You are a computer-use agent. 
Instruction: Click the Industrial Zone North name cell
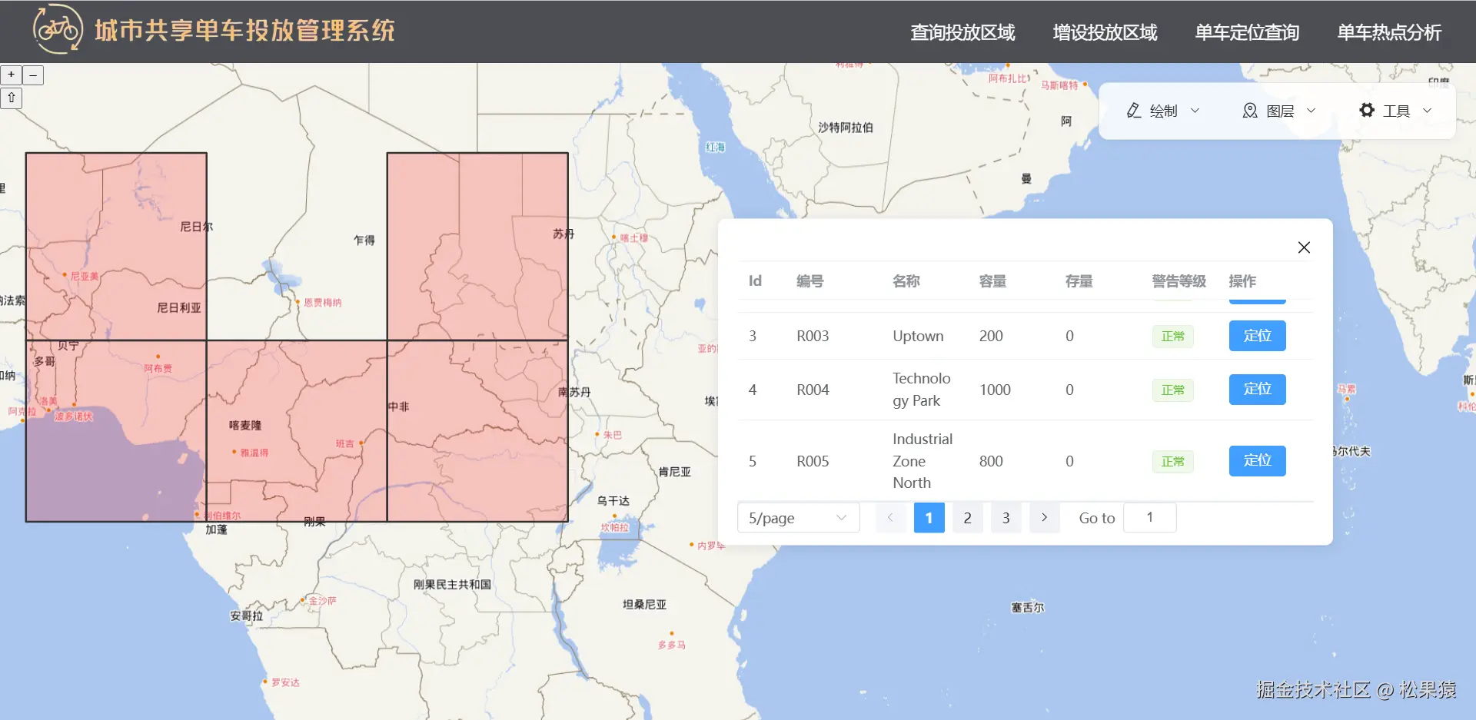(922, 461)
